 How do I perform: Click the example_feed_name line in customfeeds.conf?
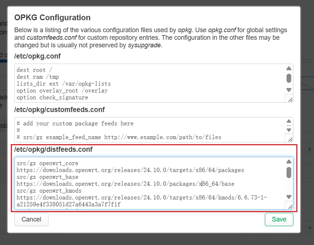pyautogui.click(x=119, y=137)
